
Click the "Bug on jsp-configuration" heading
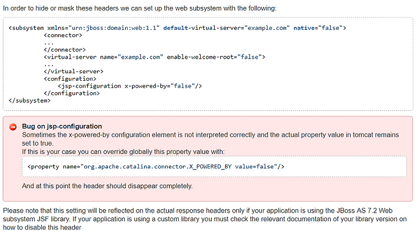coord(62,126)
